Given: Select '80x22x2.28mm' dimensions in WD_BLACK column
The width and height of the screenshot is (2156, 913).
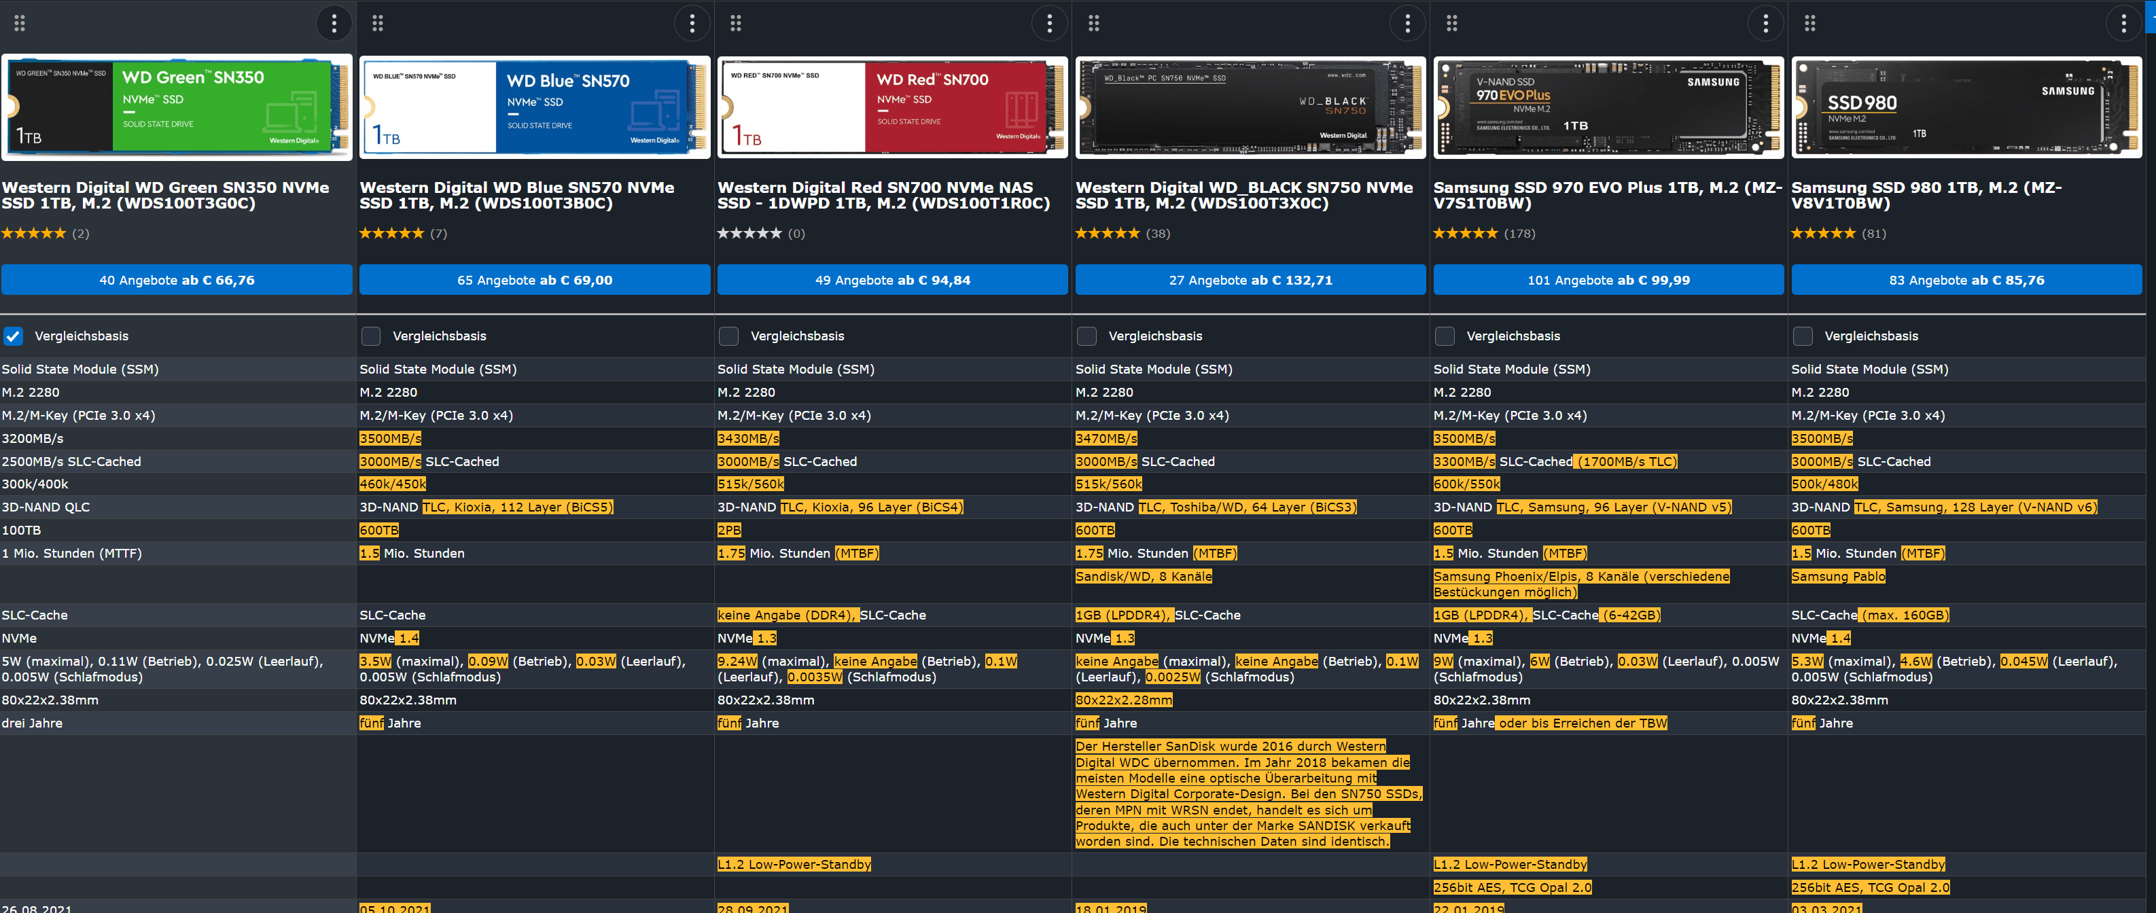Looking at the screenshot, I should click(x=1124, y=700).
